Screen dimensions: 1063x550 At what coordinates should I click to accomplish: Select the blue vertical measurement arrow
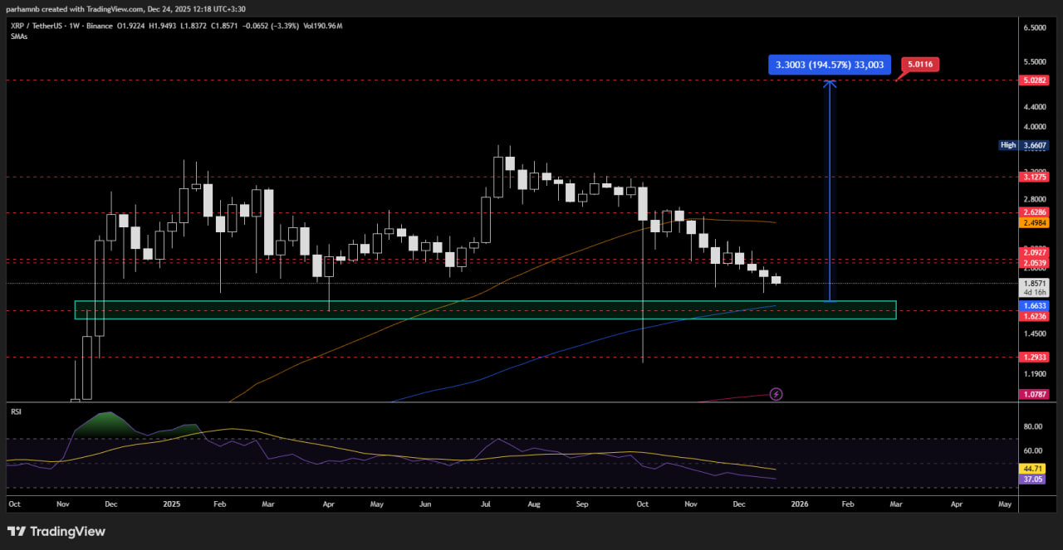pos(829,191)
